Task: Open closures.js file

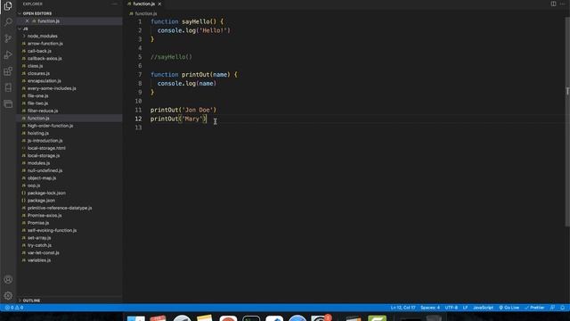Action: pos(38,73)
